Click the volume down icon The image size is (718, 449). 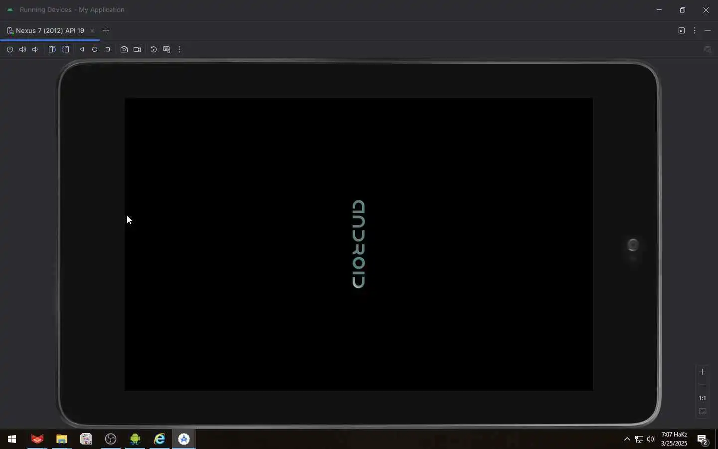[35, 49]
